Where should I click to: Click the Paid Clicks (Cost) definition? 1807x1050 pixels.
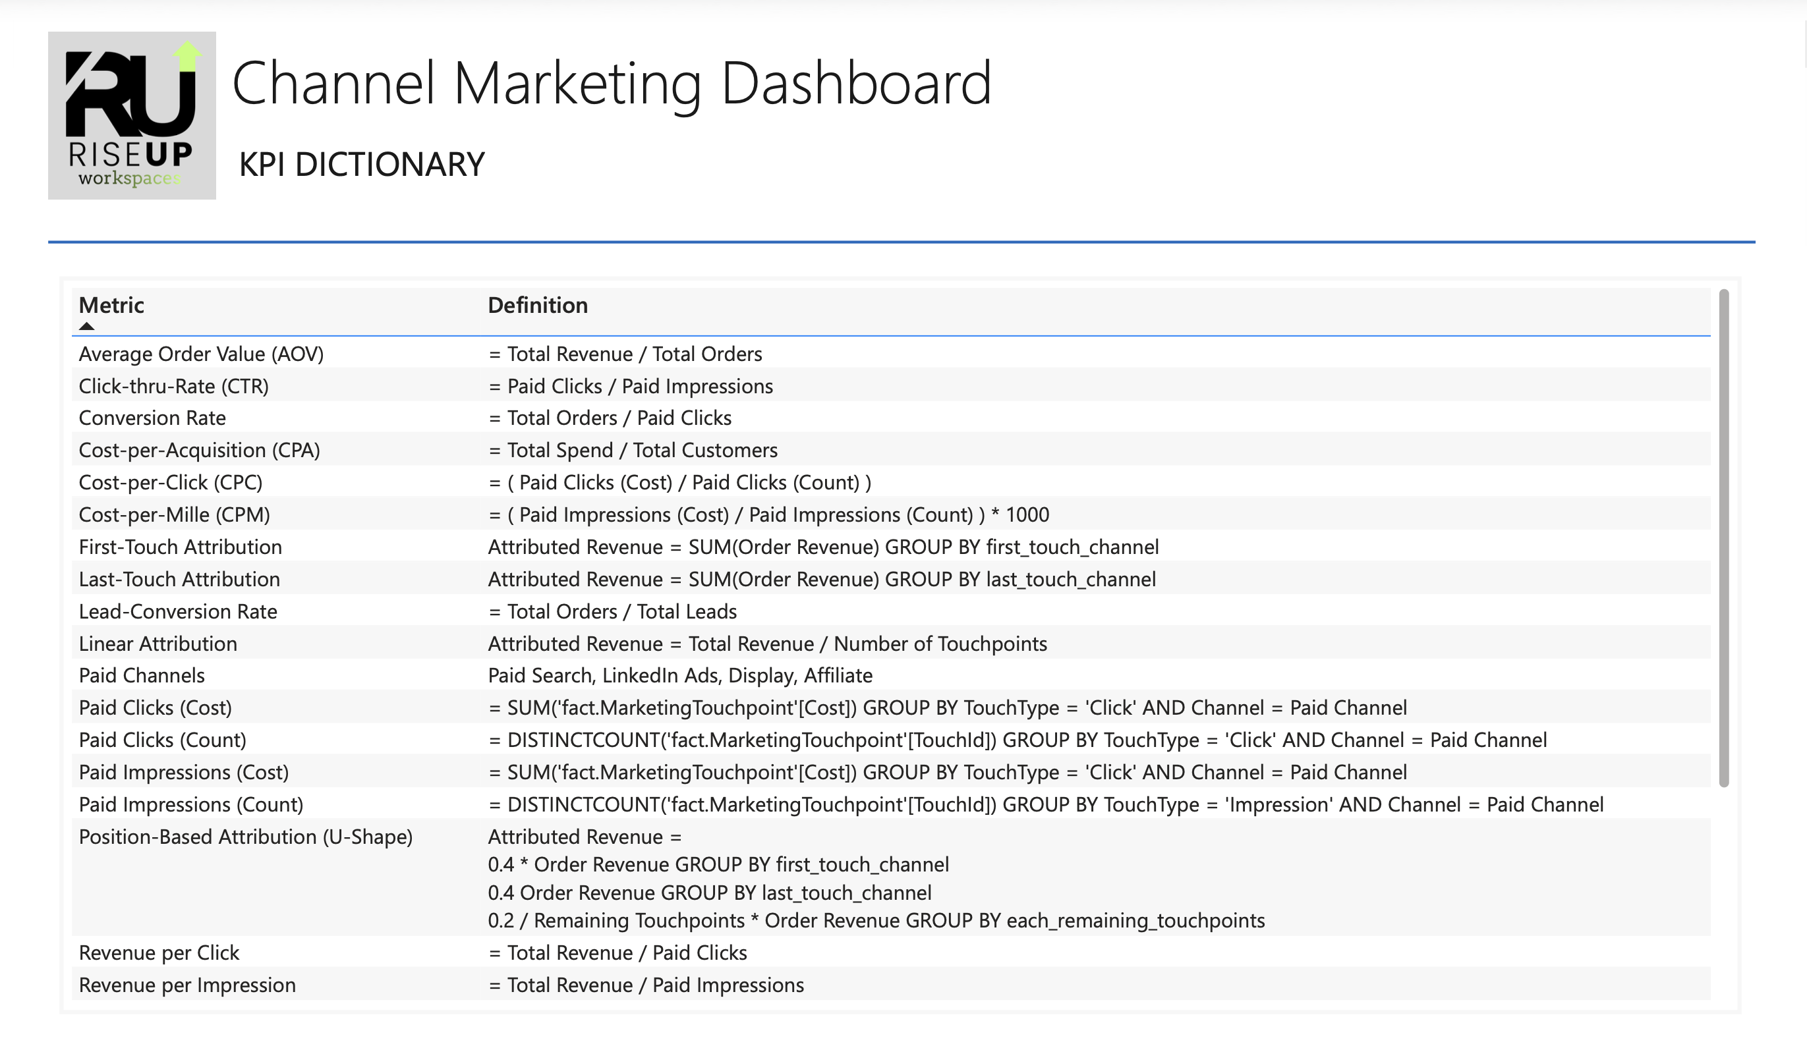click(948, 707)
